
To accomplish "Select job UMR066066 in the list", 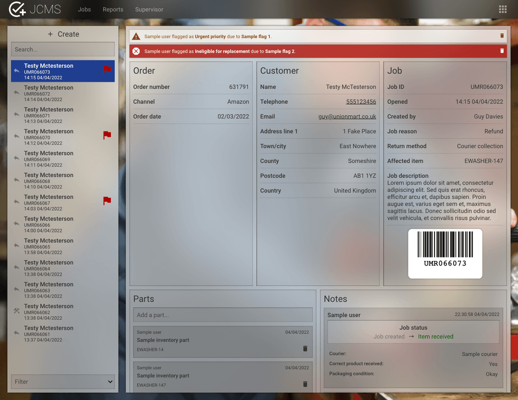I will [63, 224].
